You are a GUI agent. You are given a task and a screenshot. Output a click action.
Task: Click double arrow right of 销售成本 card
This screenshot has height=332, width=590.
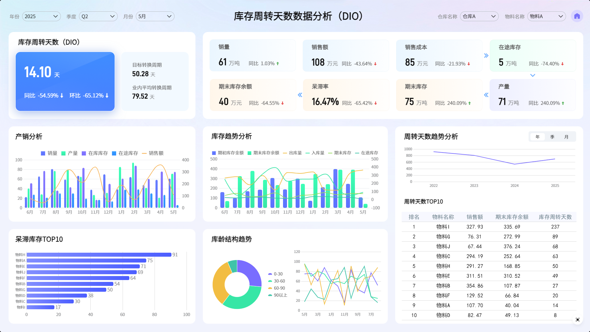[x=486, y=56]
